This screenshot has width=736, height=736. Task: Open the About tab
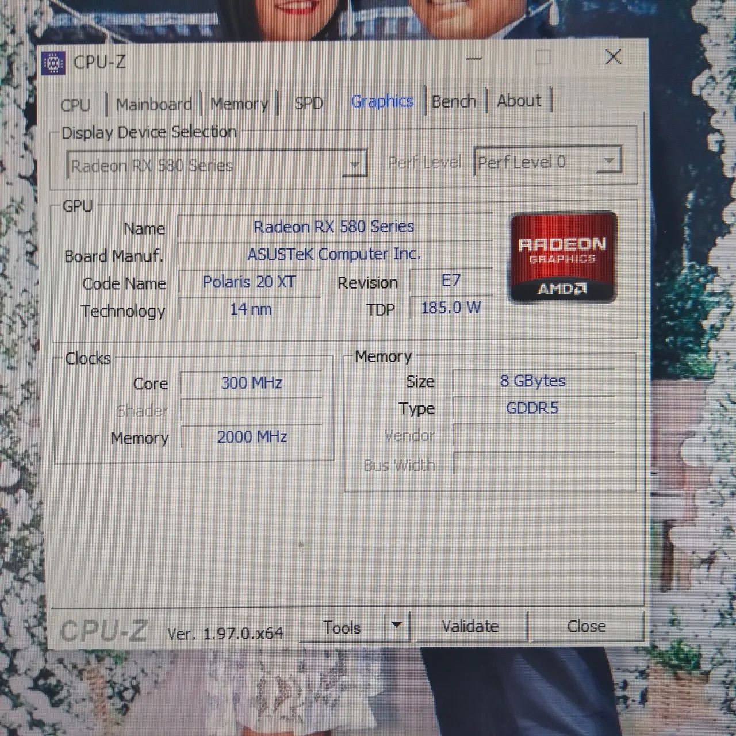coord(519,101)
